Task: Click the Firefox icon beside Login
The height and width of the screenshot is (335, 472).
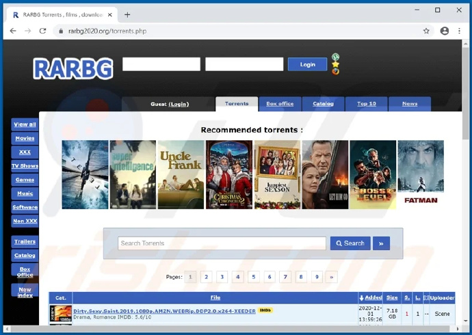Action: click(335, 72)
